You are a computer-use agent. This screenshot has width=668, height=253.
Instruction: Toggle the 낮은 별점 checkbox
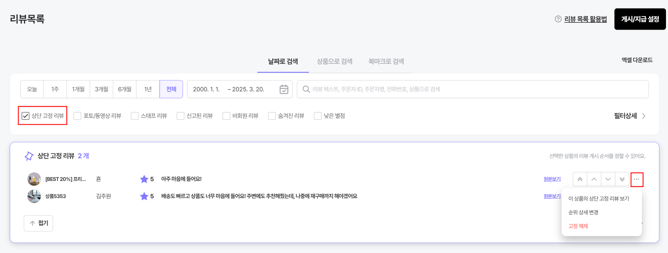click(318, 116)
